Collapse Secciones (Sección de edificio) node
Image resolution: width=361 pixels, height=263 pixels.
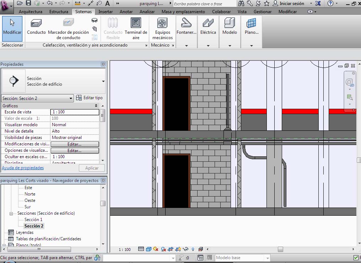[x=11, y=213]
